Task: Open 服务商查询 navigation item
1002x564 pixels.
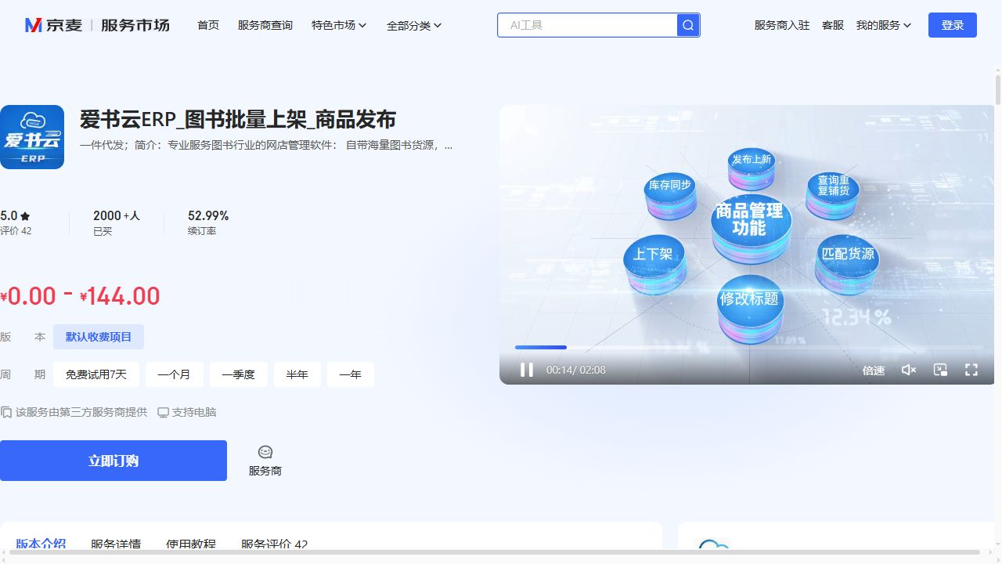Action: (x=265, y=25)
